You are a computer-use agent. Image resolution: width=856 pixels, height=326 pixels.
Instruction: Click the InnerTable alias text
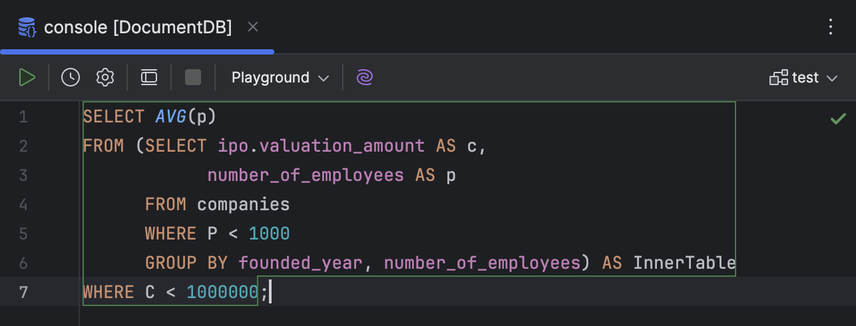pos(684,263)
